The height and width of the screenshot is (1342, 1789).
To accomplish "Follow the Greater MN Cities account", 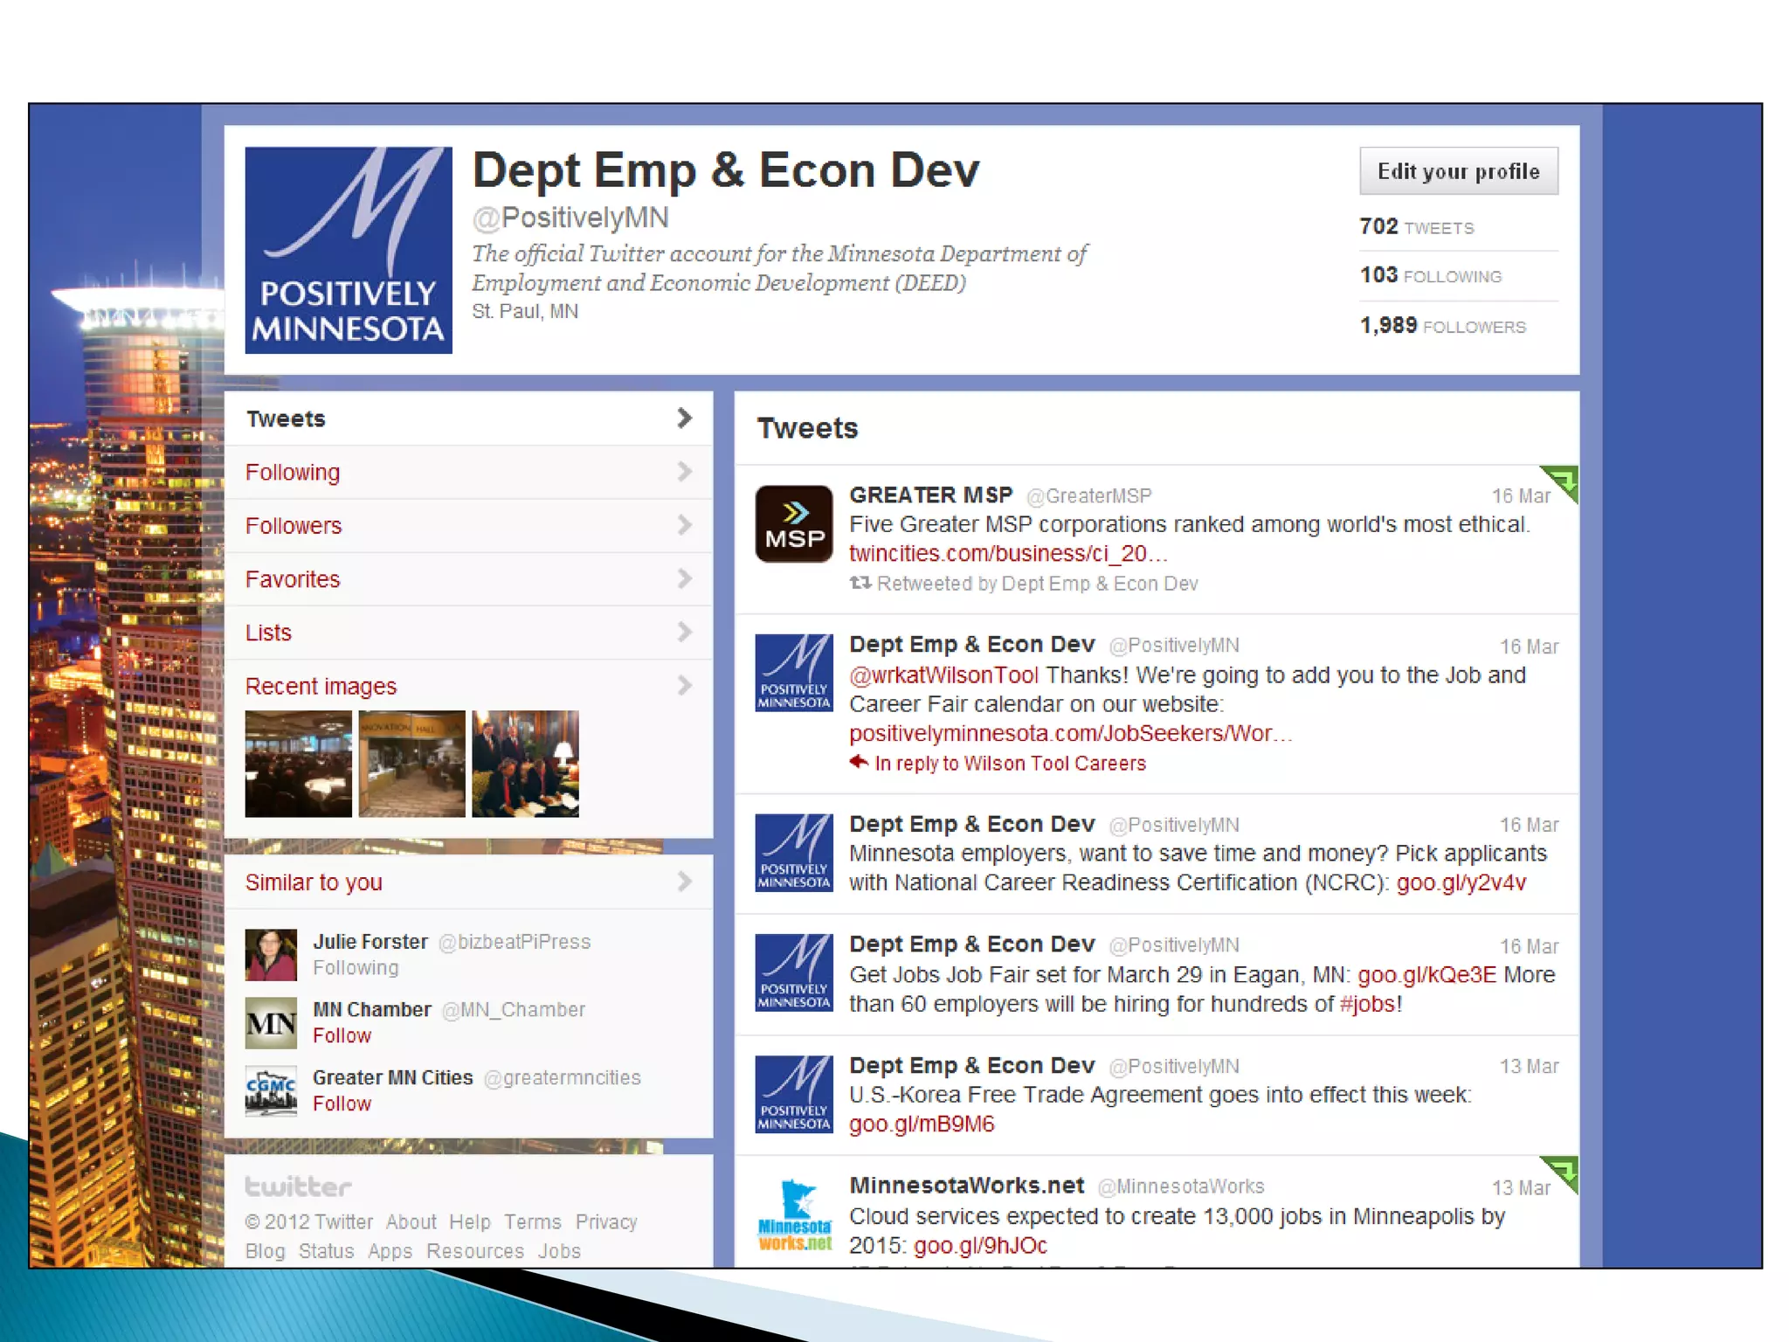I will tap(342, 1104).
